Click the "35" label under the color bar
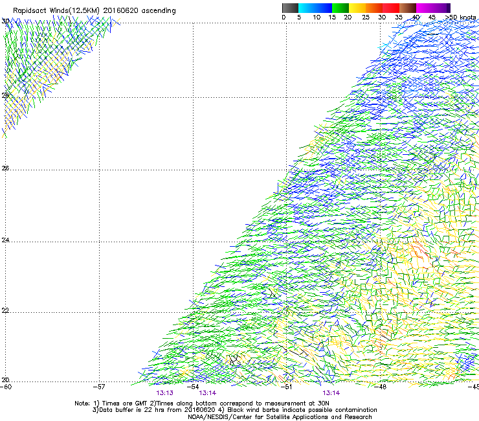The height and width of the screenshot is (421, 479). (399, 17)
